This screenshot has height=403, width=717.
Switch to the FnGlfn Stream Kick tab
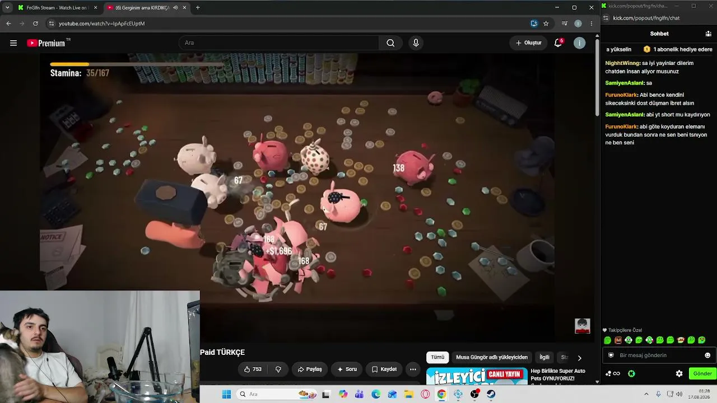coord(57,8)
